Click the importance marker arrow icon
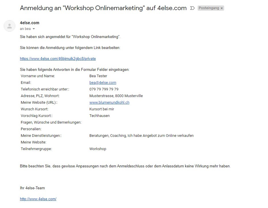Image resolution: width=268 pixels, height=208 pixels. [x=192, y=8]
